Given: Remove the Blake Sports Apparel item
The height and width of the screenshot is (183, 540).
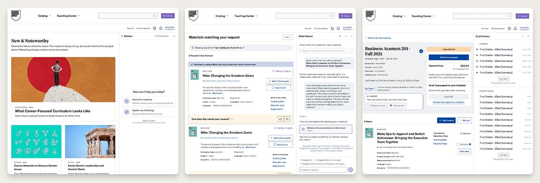Looking at the screenshot, I should tap(465, 133).
